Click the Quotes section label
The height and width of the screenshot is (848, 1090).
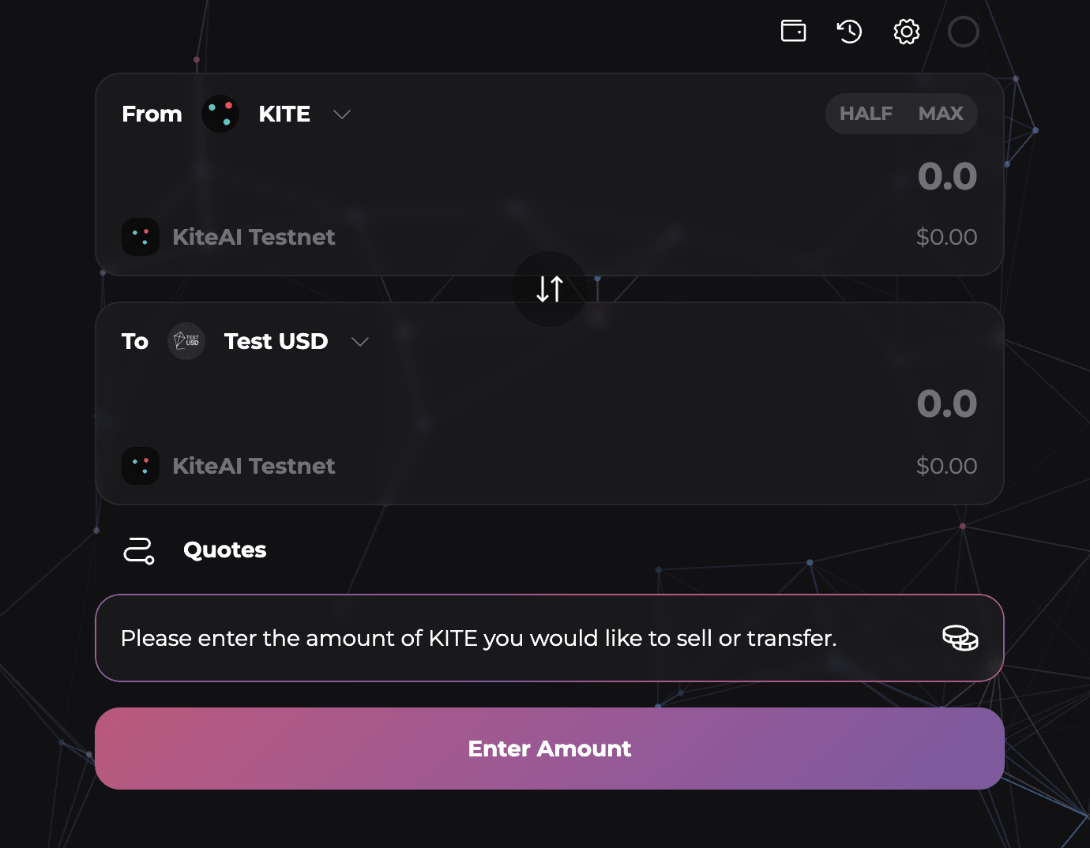pyautogui.click(x=224, y=550)
